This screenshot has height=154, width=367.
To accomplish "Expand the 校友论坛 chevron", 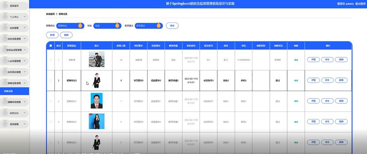I will click(x=25, y=113).
